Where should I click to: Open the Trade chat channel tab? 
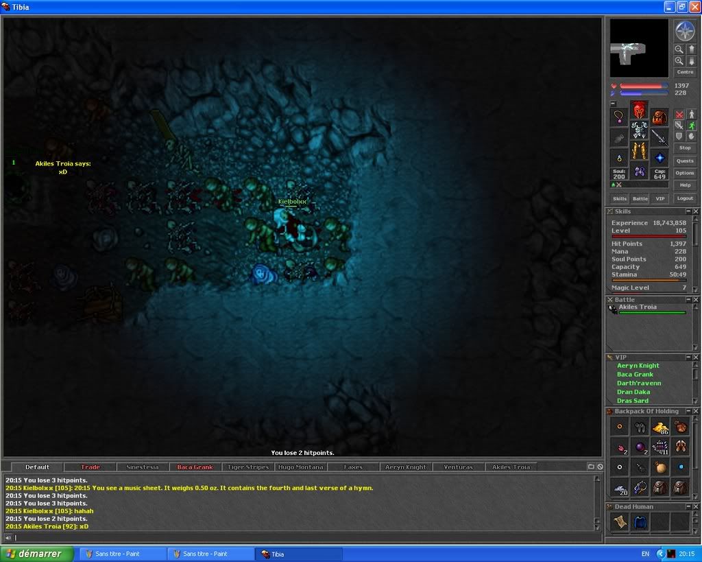(x=90, y=467)
